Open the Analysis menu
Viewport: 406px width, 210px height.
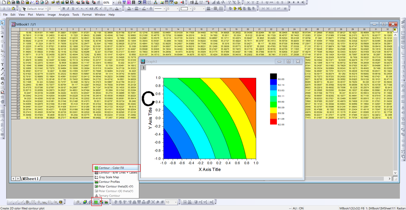click(x=64, y=15)
